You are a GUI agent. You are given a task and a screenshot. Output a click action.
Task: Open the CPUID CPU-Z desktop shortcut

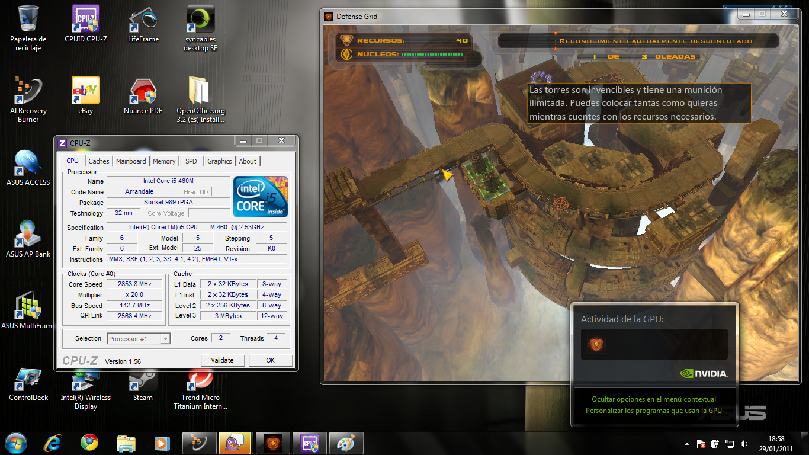[x=86, y=20]
